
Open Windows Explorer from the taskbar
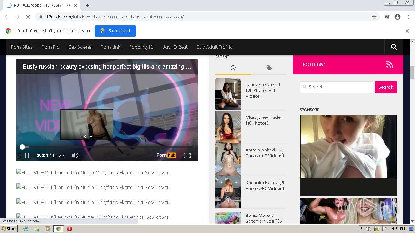37,229
